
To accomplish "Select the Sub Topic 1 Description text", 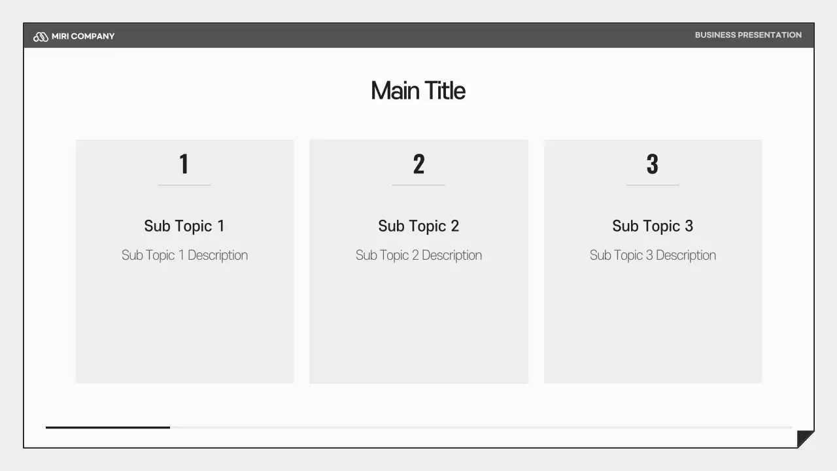I will pos(184,255).
